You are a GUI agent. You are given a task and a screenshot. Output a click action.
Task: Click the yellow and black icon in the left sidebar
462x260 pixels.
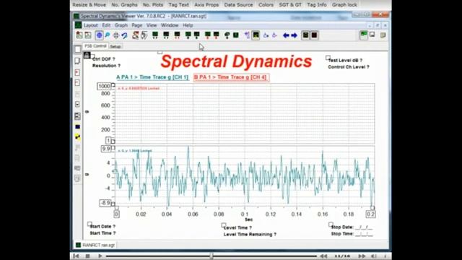[77, 136]
